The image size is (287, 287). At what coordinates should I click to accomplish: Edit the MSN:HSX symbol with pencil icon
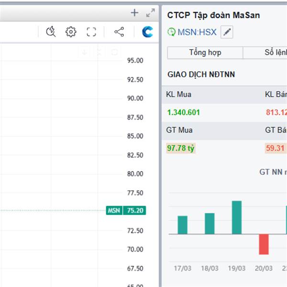(x=227, y=33)
